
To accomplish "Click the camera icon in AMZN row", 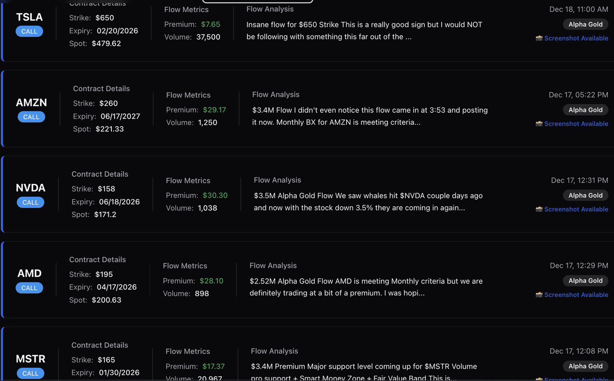I will coord(539,124).
